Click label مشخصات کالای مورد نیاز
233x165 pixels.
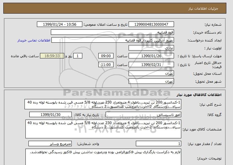coord(202,129)
